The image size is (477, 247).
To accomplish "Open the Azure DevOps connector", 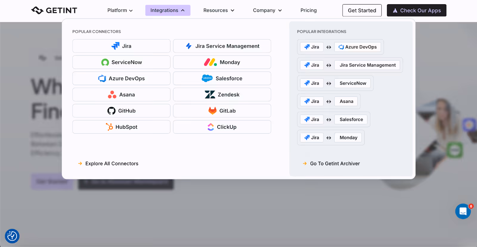I will (x=121, y=78).
